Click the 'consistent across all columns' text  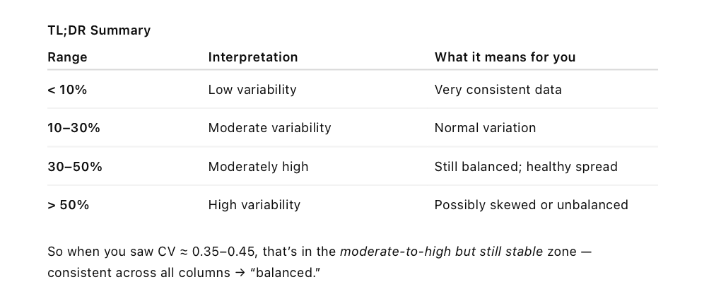tap(139, 272)
